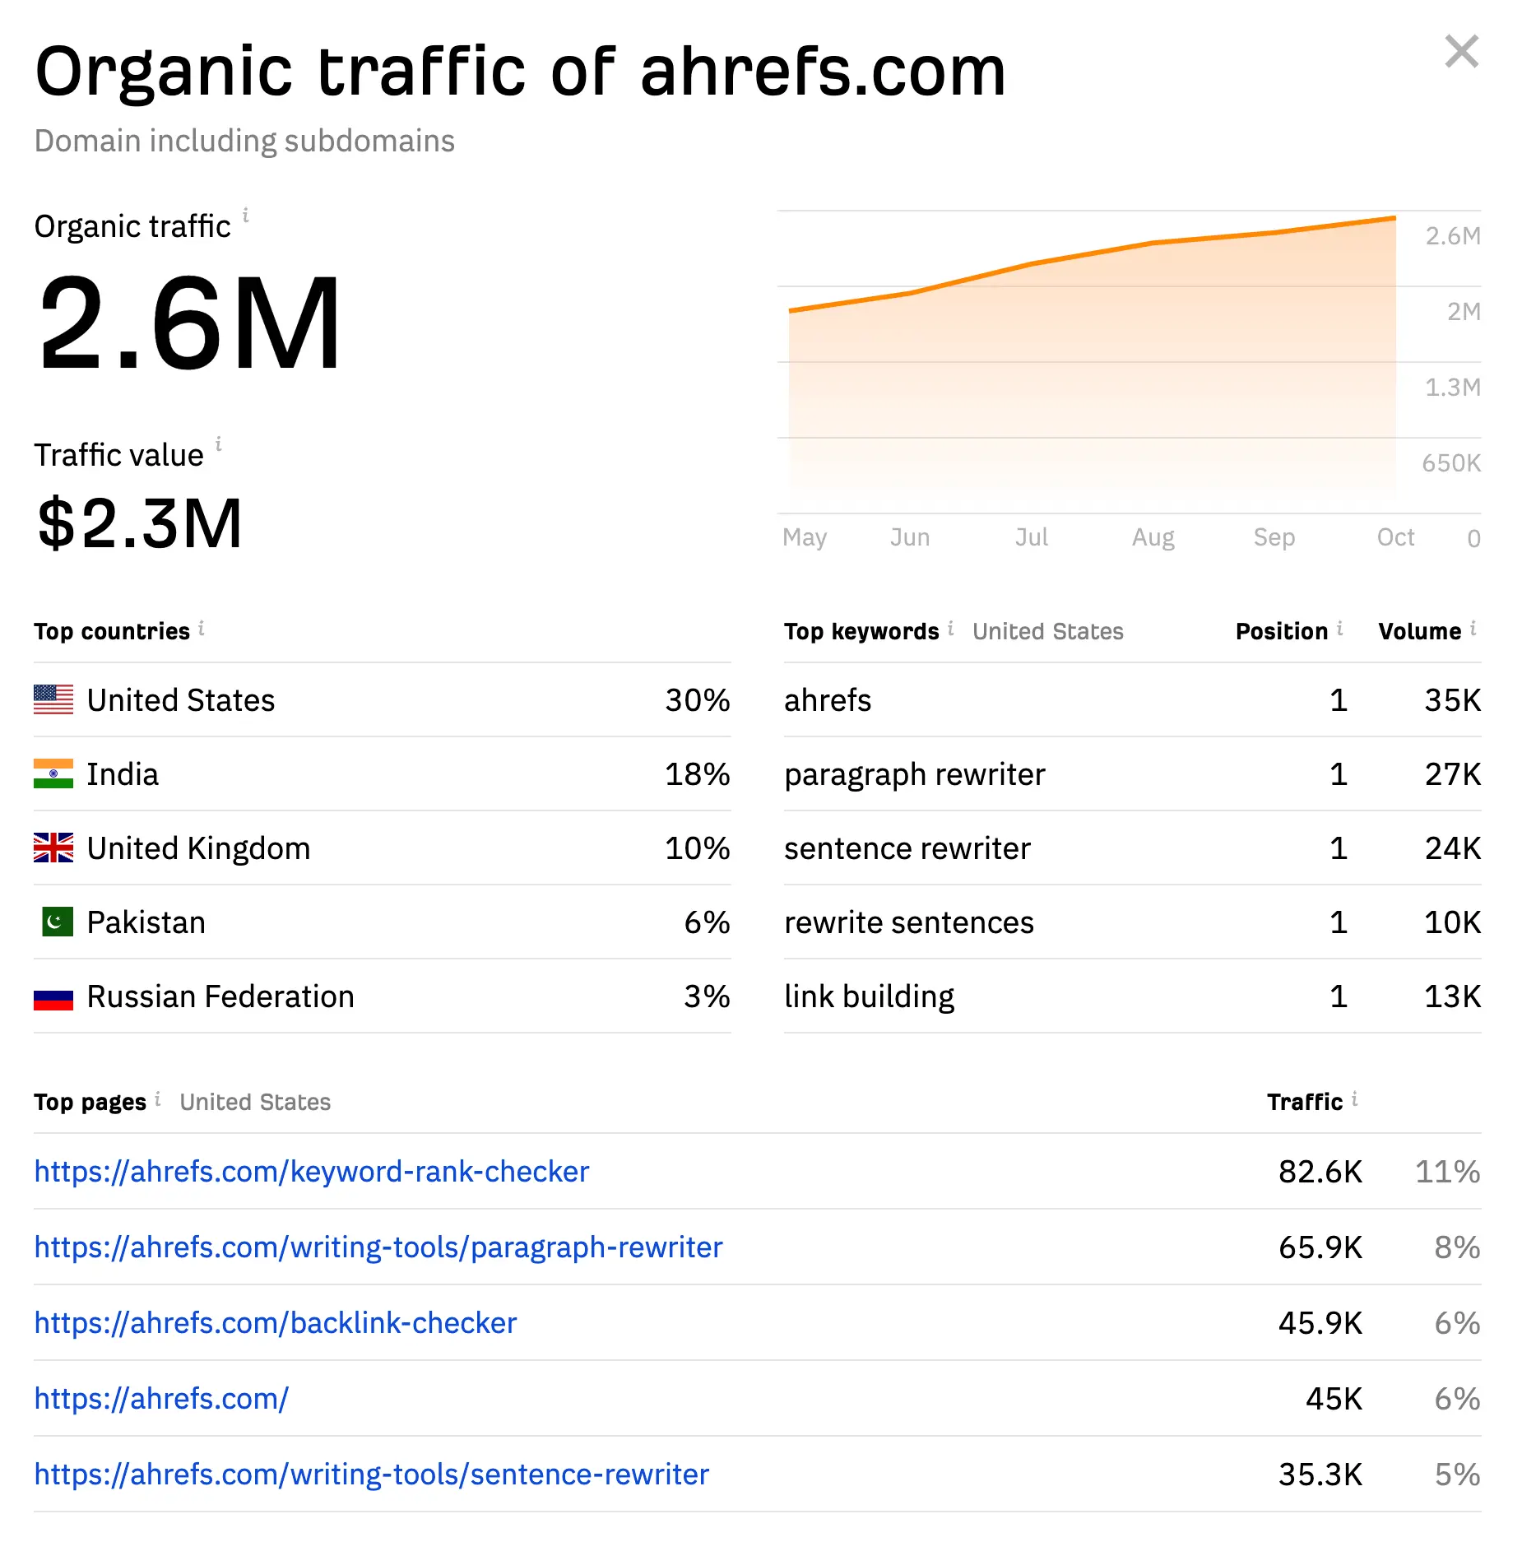The width and height of the screenshot is (1522, 1542).
Task: Click the info icon beside Organic traffic
Action: coord(245,216)
